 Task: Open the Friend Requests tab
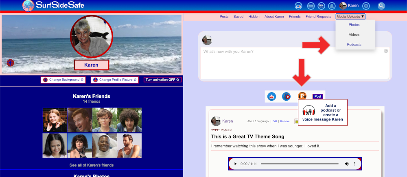coord(319,17)
